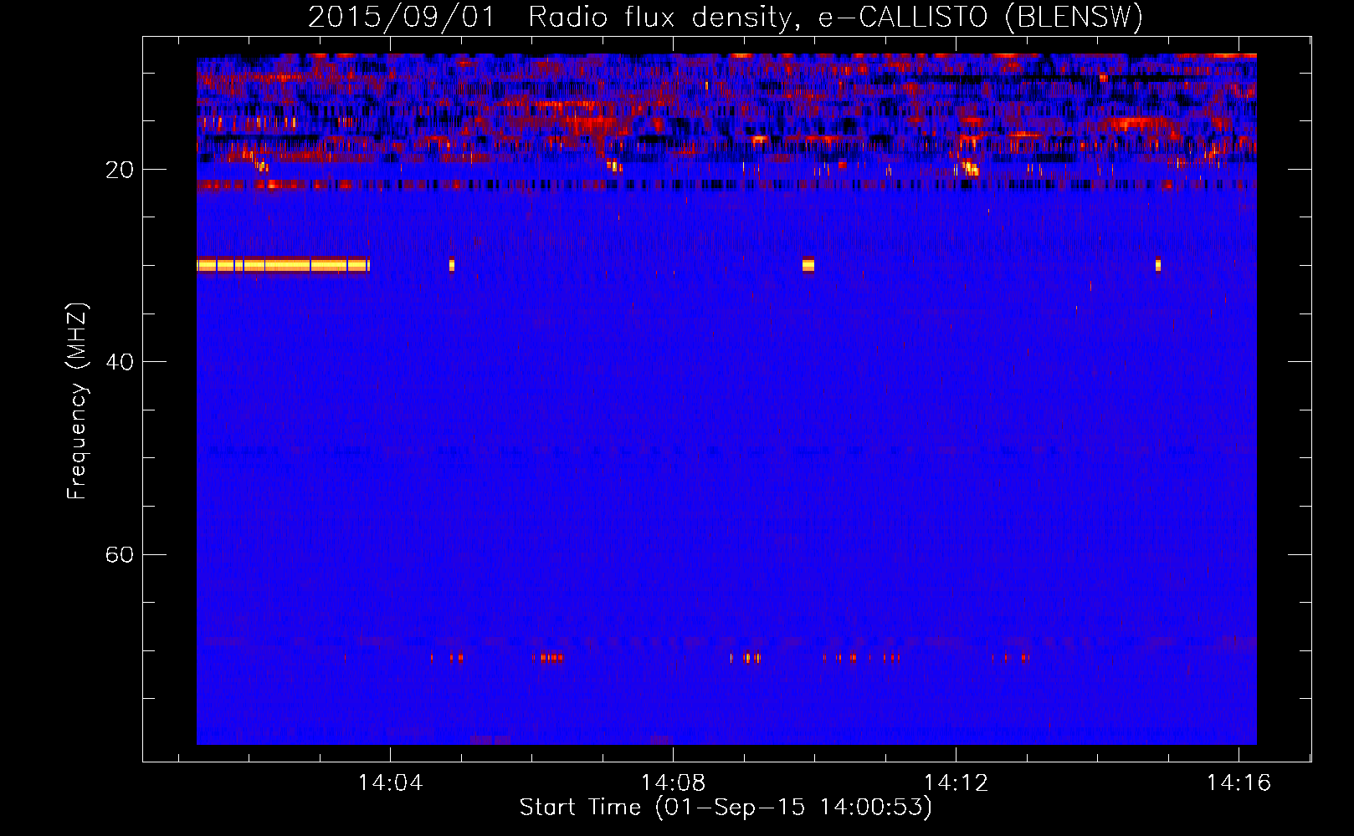Viewport: 1354px width, 836px height.
Task: Click the plot title 'Radio flux density, e-CALLISTO (BLENSW)'
Action: [835, 17]
